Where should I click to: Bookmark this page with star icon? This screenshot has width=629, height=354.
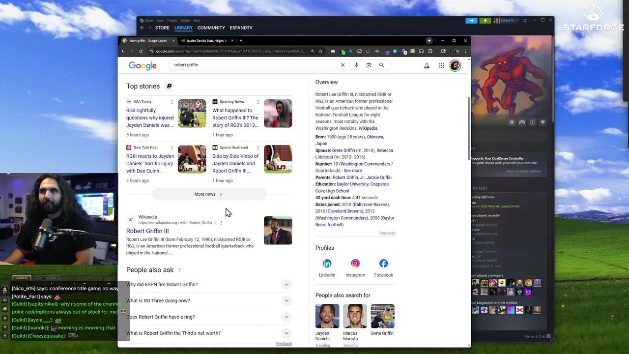coord(320,51)
